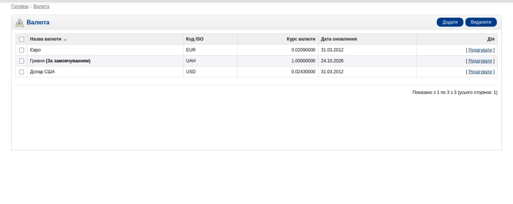Click the Додати button
The width and height of the screenshot is (513, 204).
(x=450, y=22)
